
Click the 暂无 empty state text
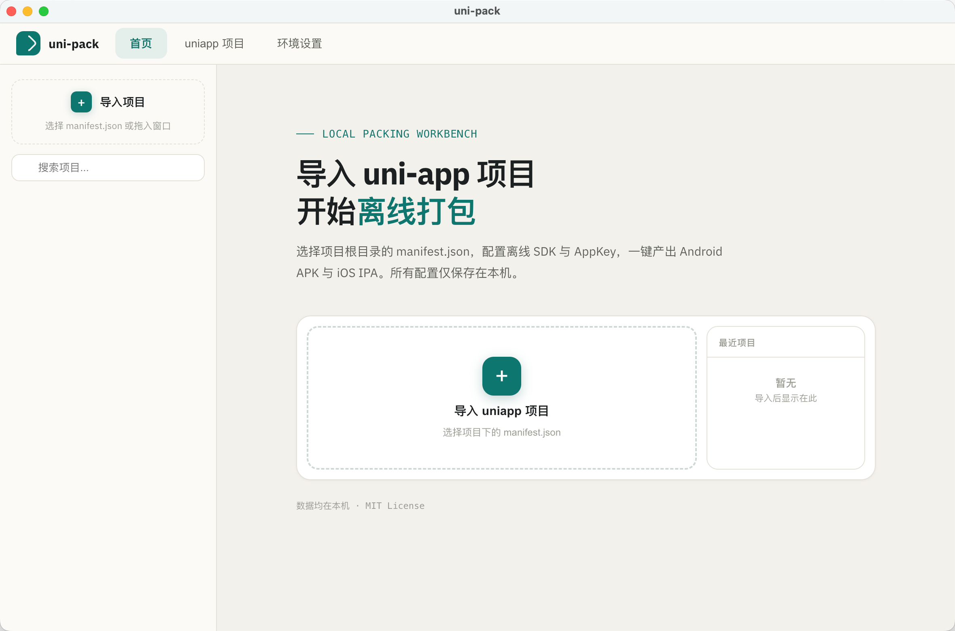786,383
